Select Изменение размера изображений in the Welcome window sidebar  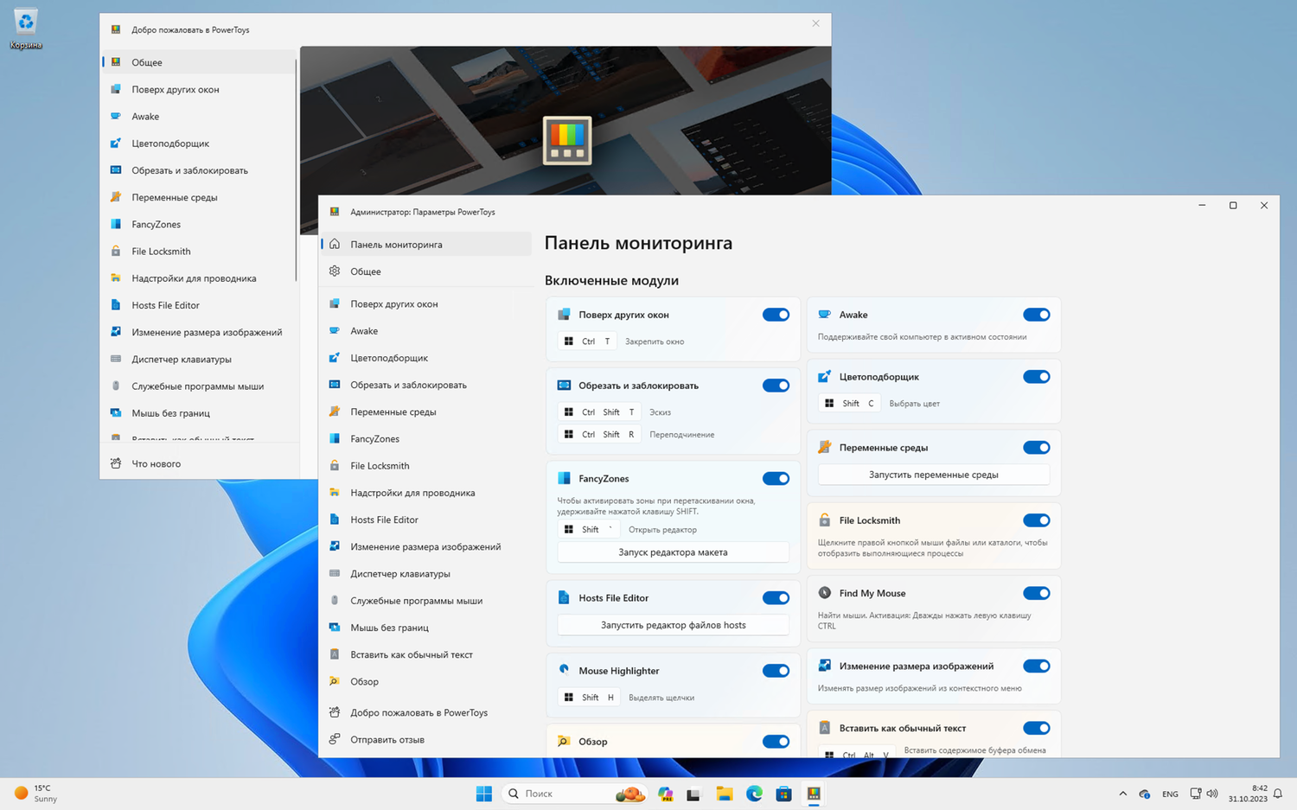pos(199,332)
